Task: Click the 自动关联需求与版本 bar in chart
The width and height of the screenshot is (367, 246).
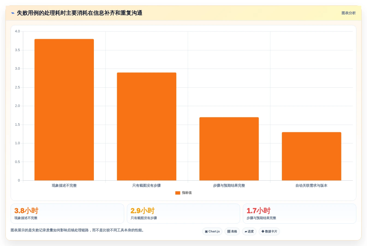Action: [x=312, y=156]
